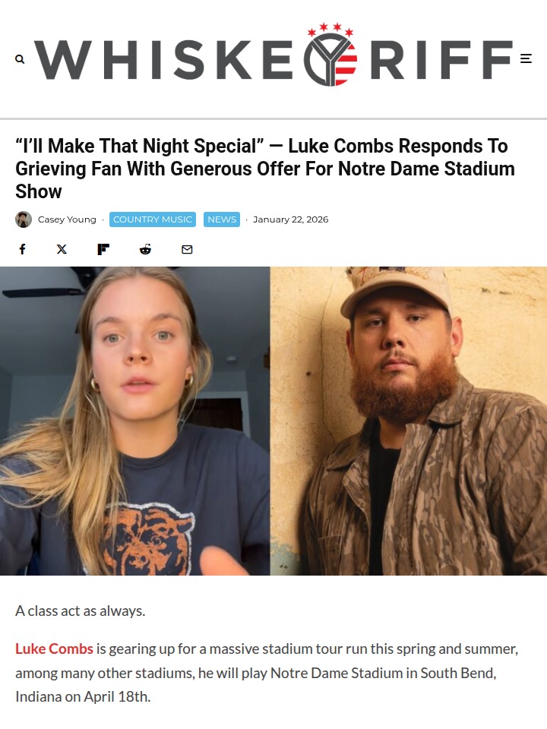
Task: Click the article headline title
Action: (x=265, y=169)
